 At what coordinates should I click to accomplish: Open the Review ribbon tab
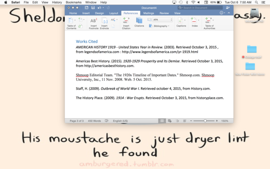[164, 13]
